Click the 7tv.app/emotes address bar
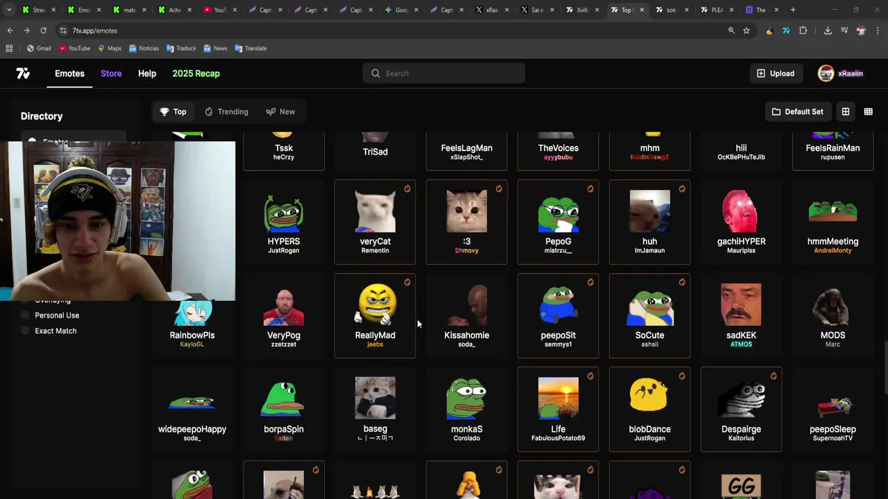 coord(395,30)
